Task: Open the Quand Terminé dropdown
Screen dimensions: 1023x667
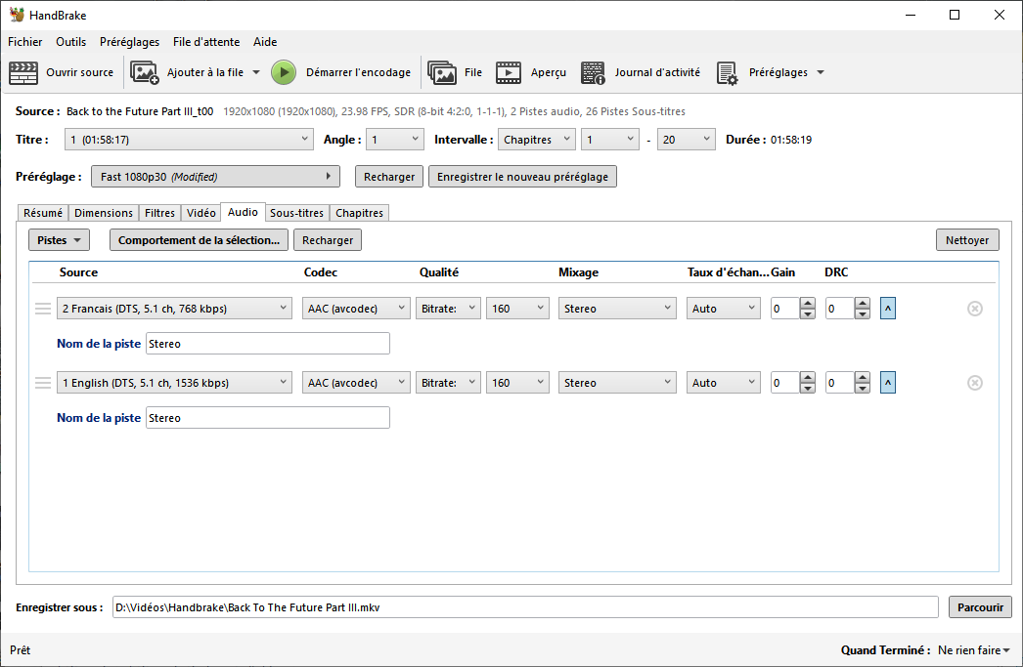Action: click(x=974, y=650)
